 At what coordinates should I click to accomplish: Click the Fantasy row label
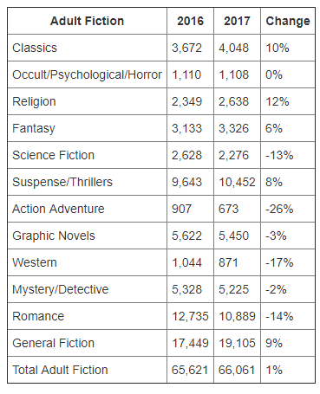(34, 129)
